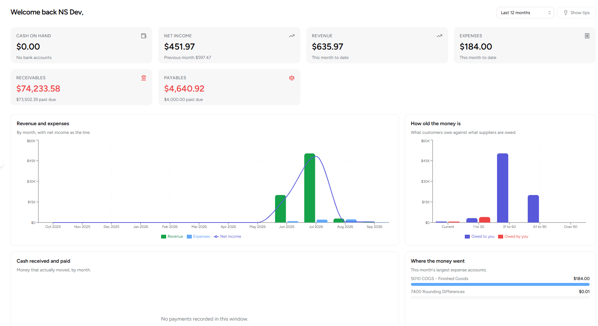Click the 'Over 90' axis label
The image size is (598, 326).
[x=570, y=227]
